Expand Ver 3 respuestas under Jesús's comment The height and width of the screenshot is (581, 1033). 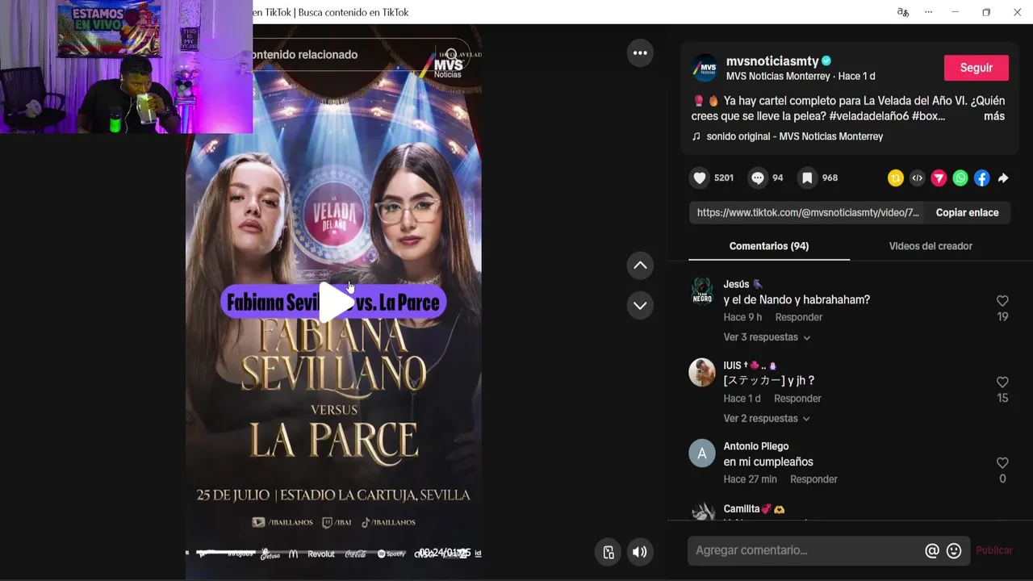click(767, 337)
